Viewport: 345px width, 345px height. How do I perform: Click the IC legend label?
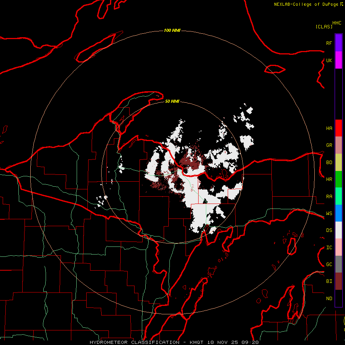click(329, 248)
